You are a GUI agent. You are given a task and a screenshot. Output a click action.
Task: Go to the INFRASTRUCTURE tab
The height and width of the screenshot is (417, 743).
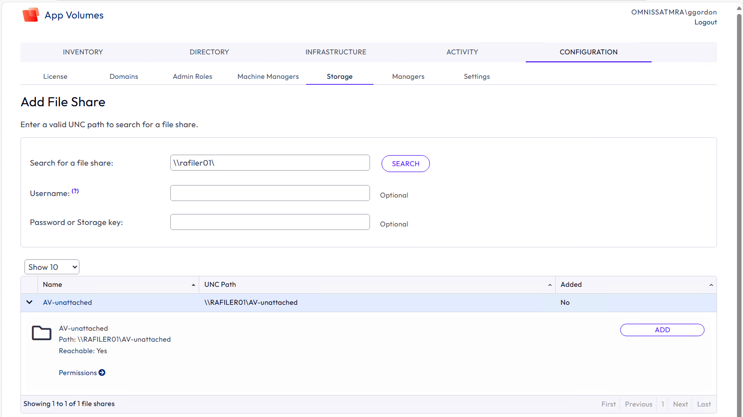coord(336,52)
